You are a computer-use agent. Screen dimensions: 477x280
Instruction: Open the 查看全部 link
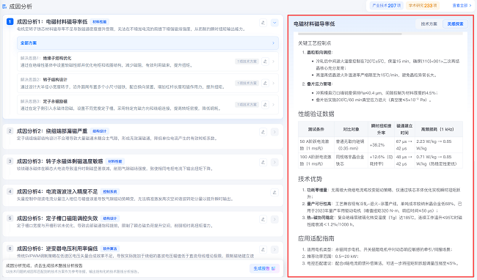point(462,5)
